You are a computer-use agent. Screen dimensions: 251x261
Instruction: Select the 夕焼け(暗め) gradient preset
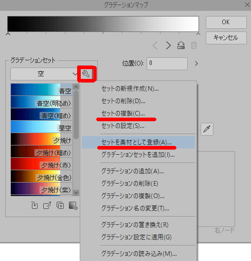tap(42, 152)
